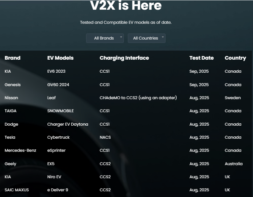
Task: Select the Geely EX5 row
Action: point(51,164)
